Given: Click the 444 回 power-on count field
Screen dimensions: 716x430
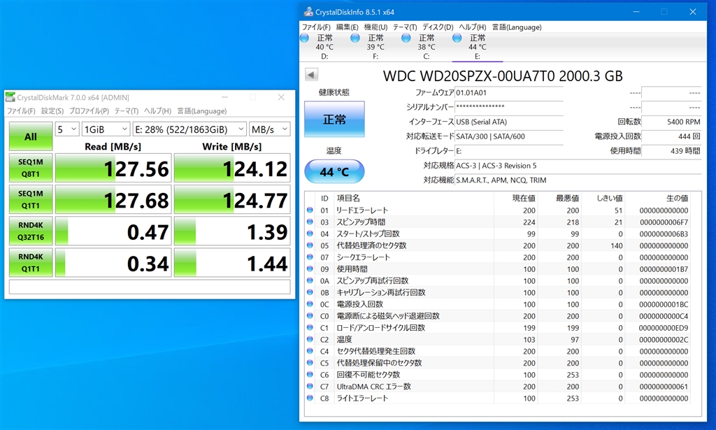Looking at the screenshot, I should [671, 136].
